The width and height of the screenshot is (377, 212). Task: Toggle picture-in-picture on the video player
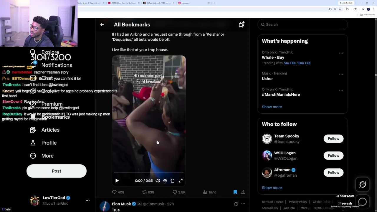click(x=173, y=181)
